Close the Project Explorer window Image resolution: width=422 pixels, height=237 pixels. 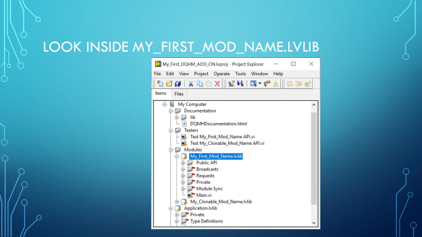(311, 64)
